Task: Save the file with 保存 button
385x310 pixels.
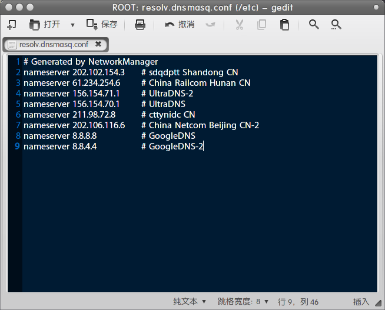Action: click(102, 25)
